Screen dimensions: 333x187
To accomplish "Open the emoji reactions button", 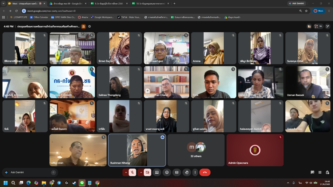I will [167, 172].
